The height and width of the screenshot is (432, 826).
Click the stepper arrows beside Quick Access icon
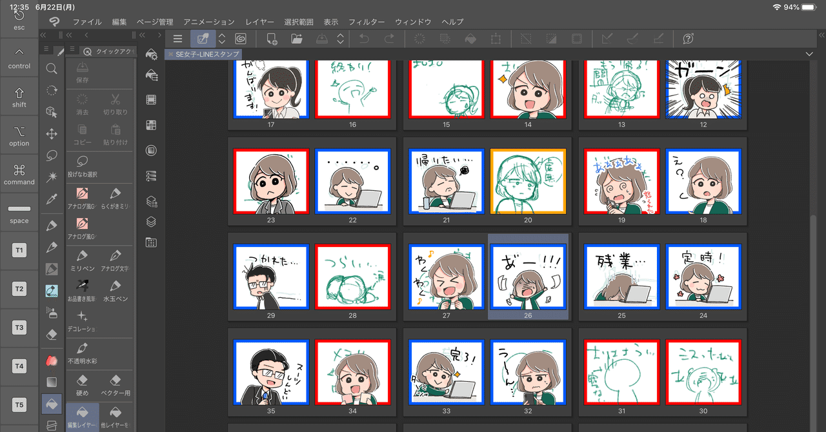click(222, 39)
